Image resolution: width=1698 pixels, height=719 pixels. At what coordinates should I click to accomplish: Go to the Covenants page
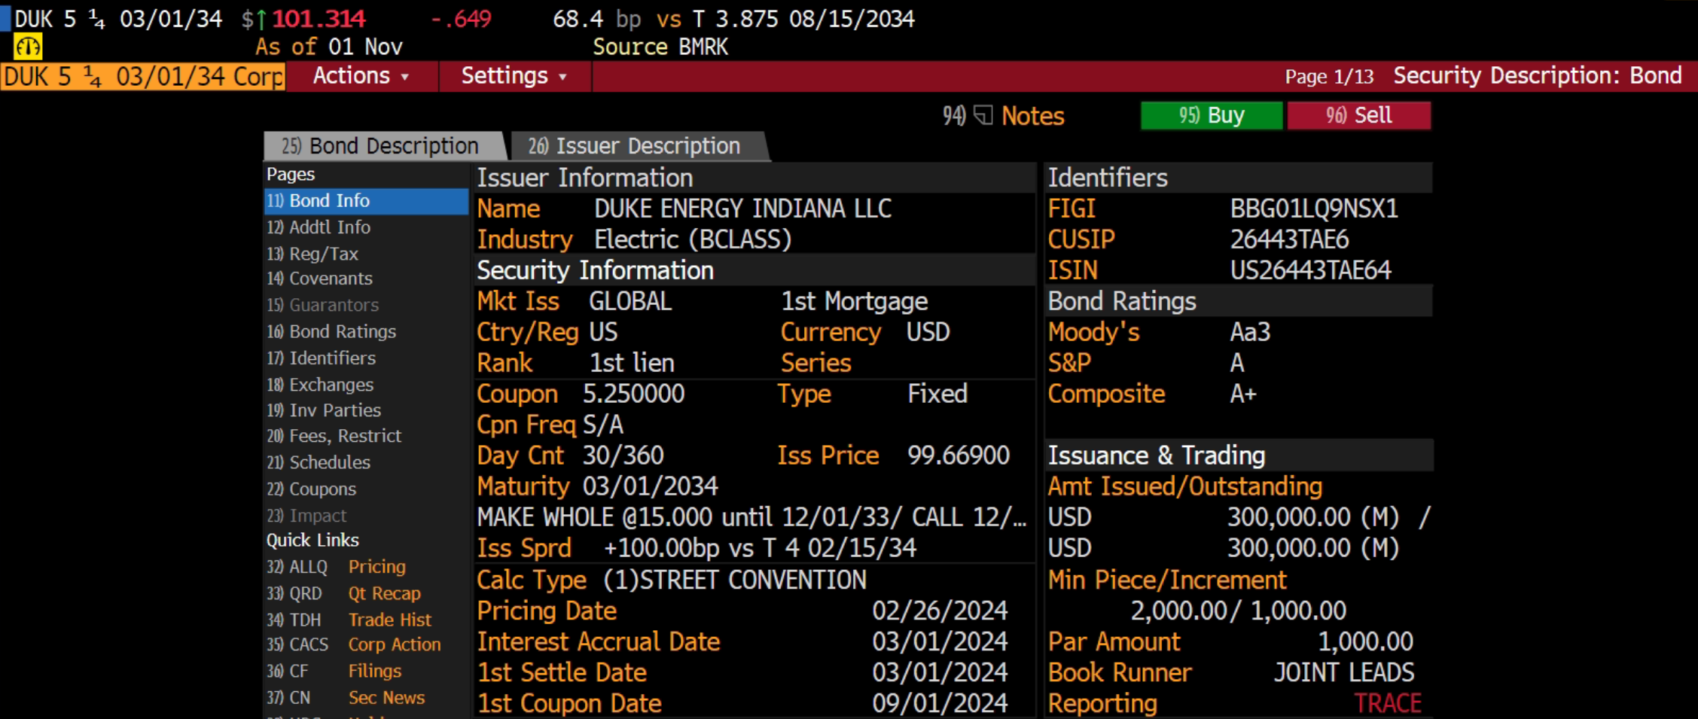331,279
